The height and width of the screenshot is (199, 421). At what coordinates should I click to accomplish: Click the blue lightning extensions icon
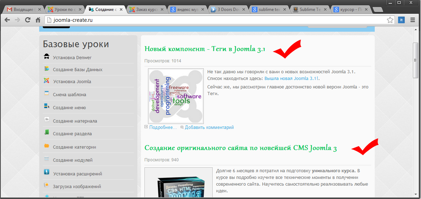(x=47, y=172)
